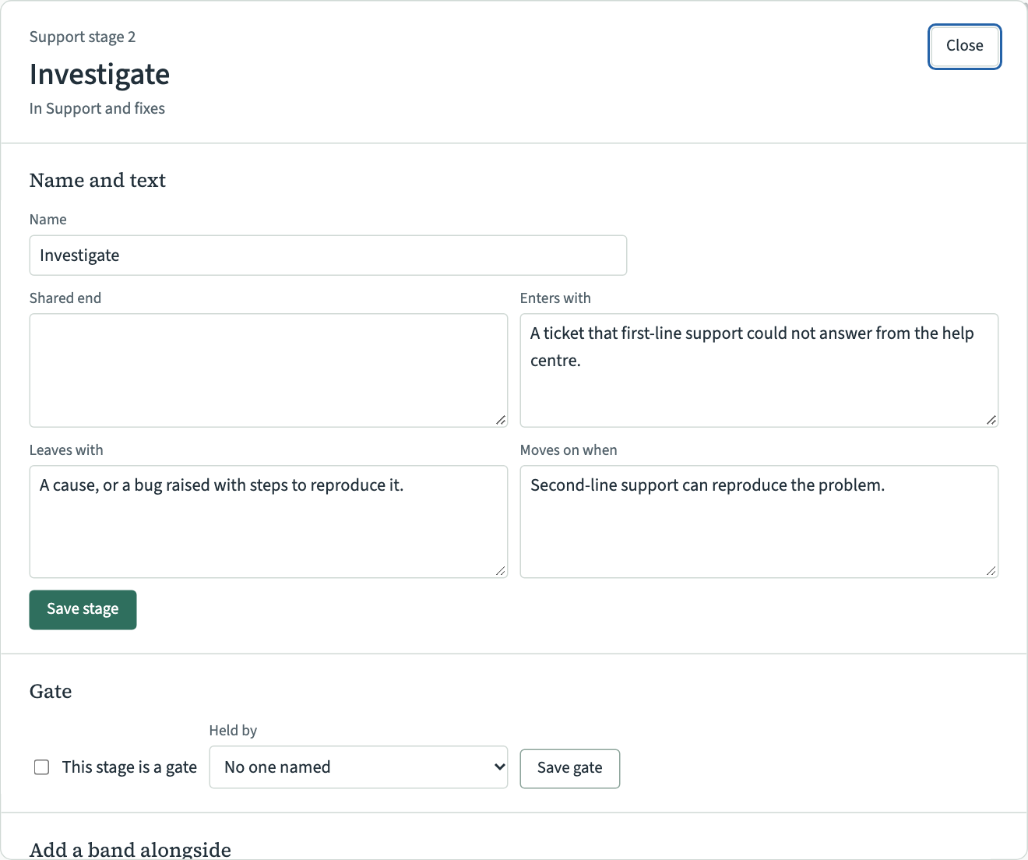Click the Leaves with text area
Image resolution: width=1028 pixels, height=860 pixels.
[x=269, y=522]
